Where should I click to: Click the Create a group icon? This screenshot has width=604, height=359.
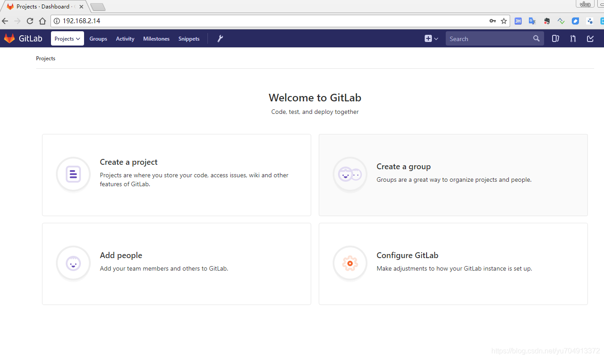pos(350,174)
